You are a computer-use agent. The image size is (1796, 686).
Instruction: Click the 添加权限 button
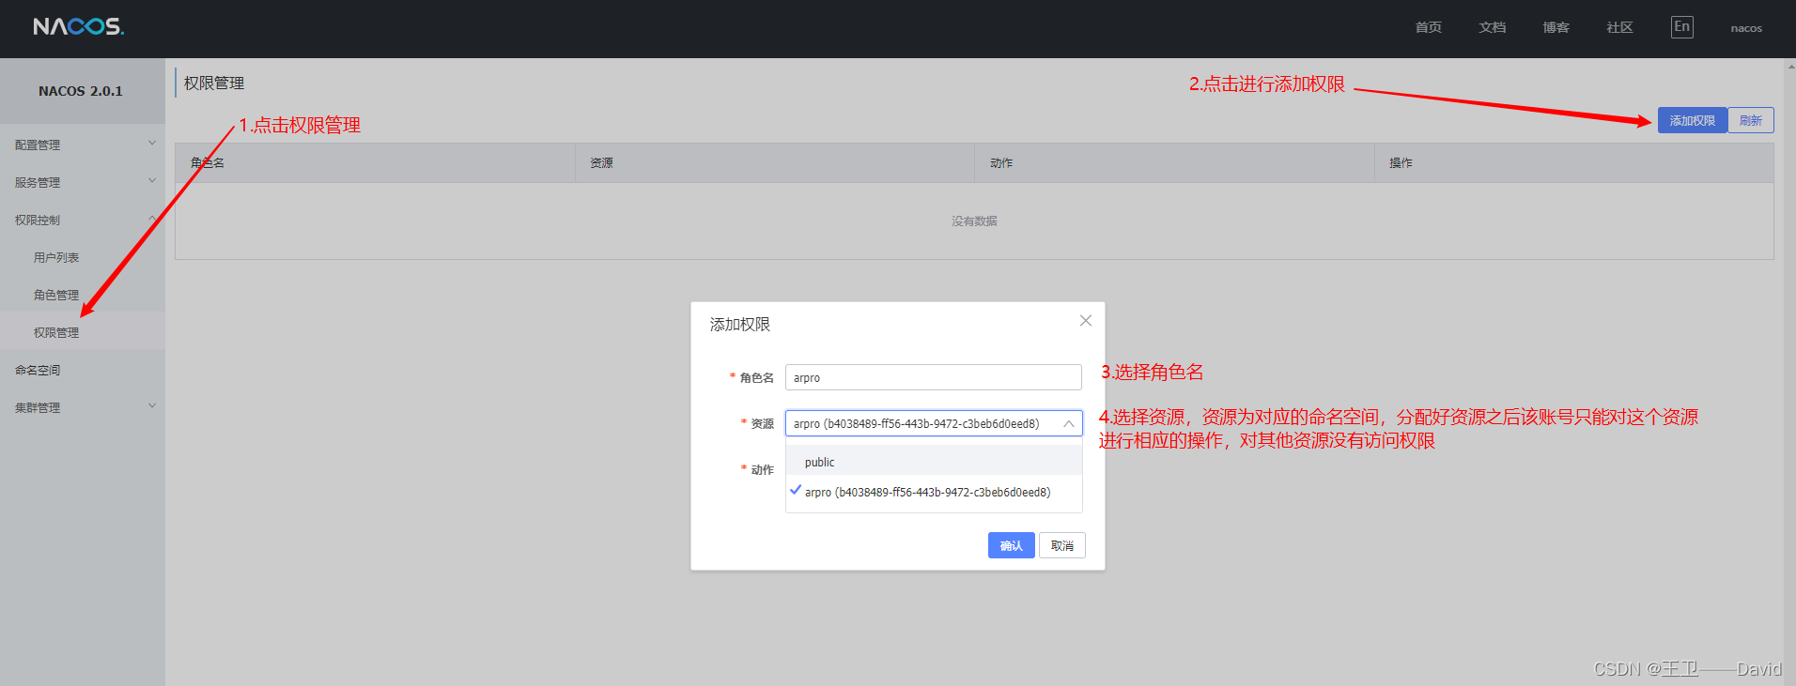[1692, 120]
